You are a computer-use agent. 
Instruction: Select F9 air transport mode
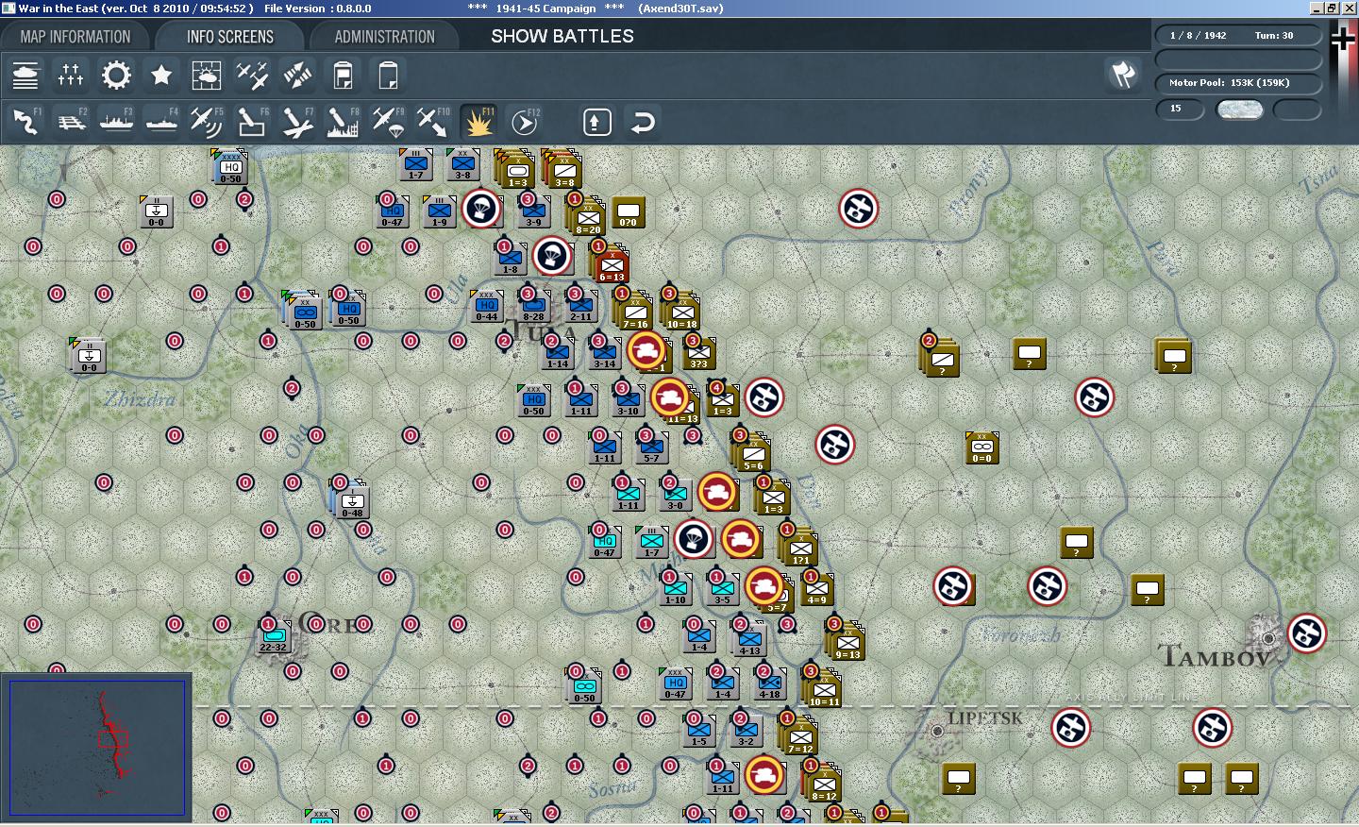[x=388, y=122]
